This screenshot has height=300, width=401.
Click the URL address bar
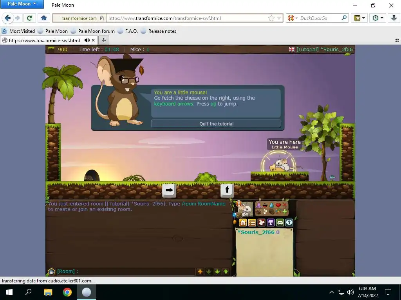[188, 18]
